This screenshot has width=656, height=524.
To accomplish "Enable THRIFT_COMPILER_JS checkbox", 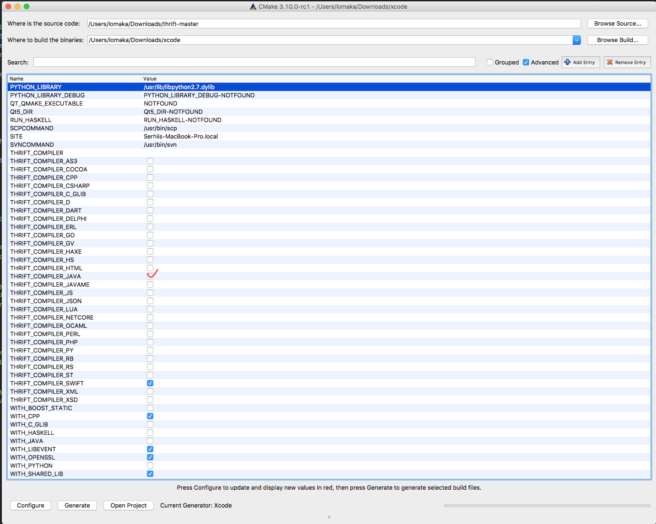I will point(150,293).
